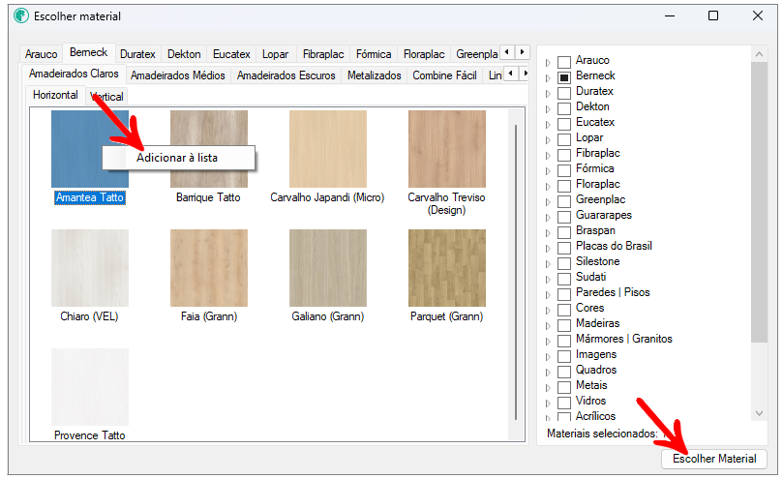Select the Fórmica tree label
Image resolution: width=783 pixels, height=479 pixels.
click(x=594, y=168)
